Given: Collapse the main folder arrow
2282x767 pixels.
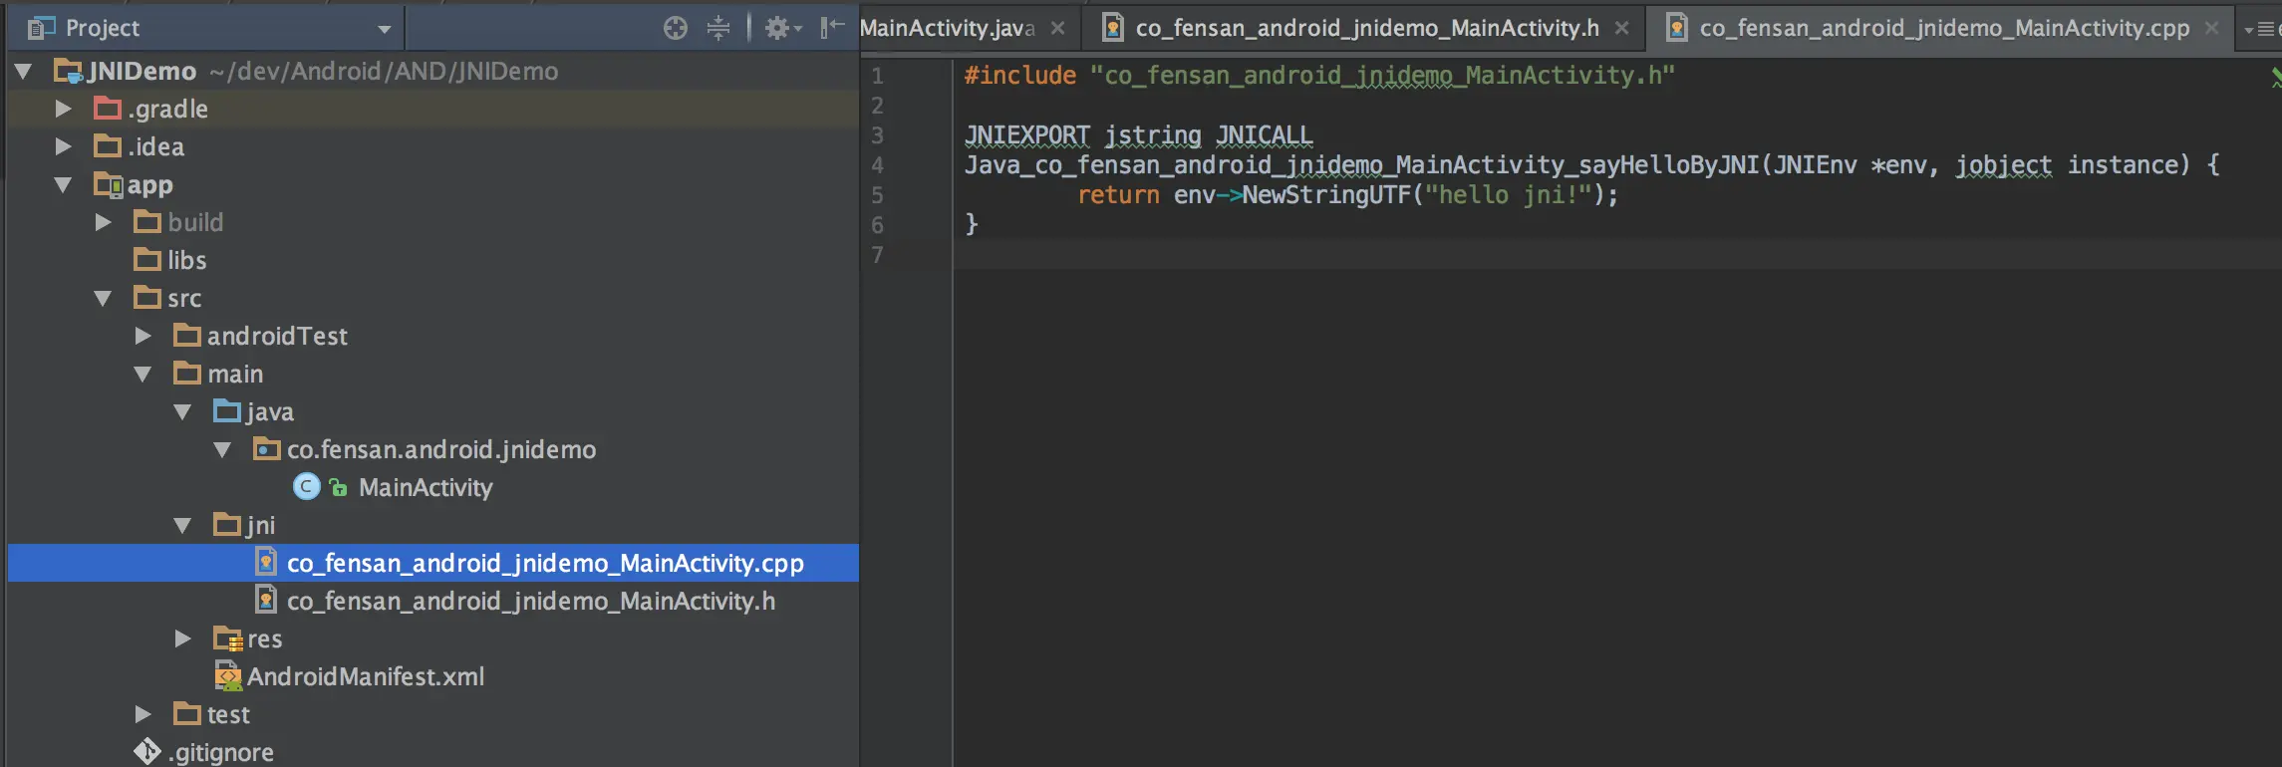Looking at the screenshot, I should coord(143,375).
